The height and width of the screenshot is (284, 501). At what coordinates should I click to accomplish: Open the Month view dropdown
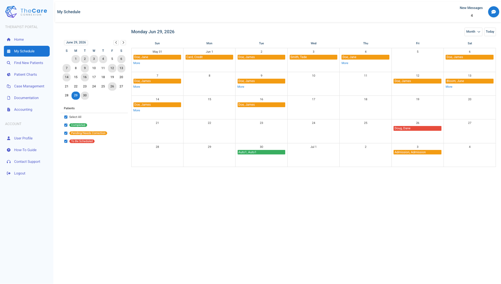point(473,32)
